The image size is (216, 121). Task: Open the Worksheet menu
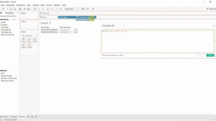pos(10,5)
